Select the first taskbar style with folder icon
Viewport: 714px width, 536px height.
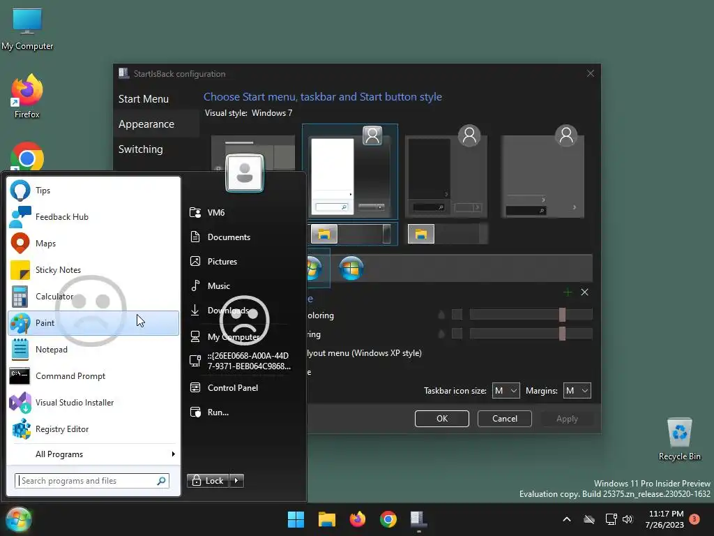click(x=351, y=234)
